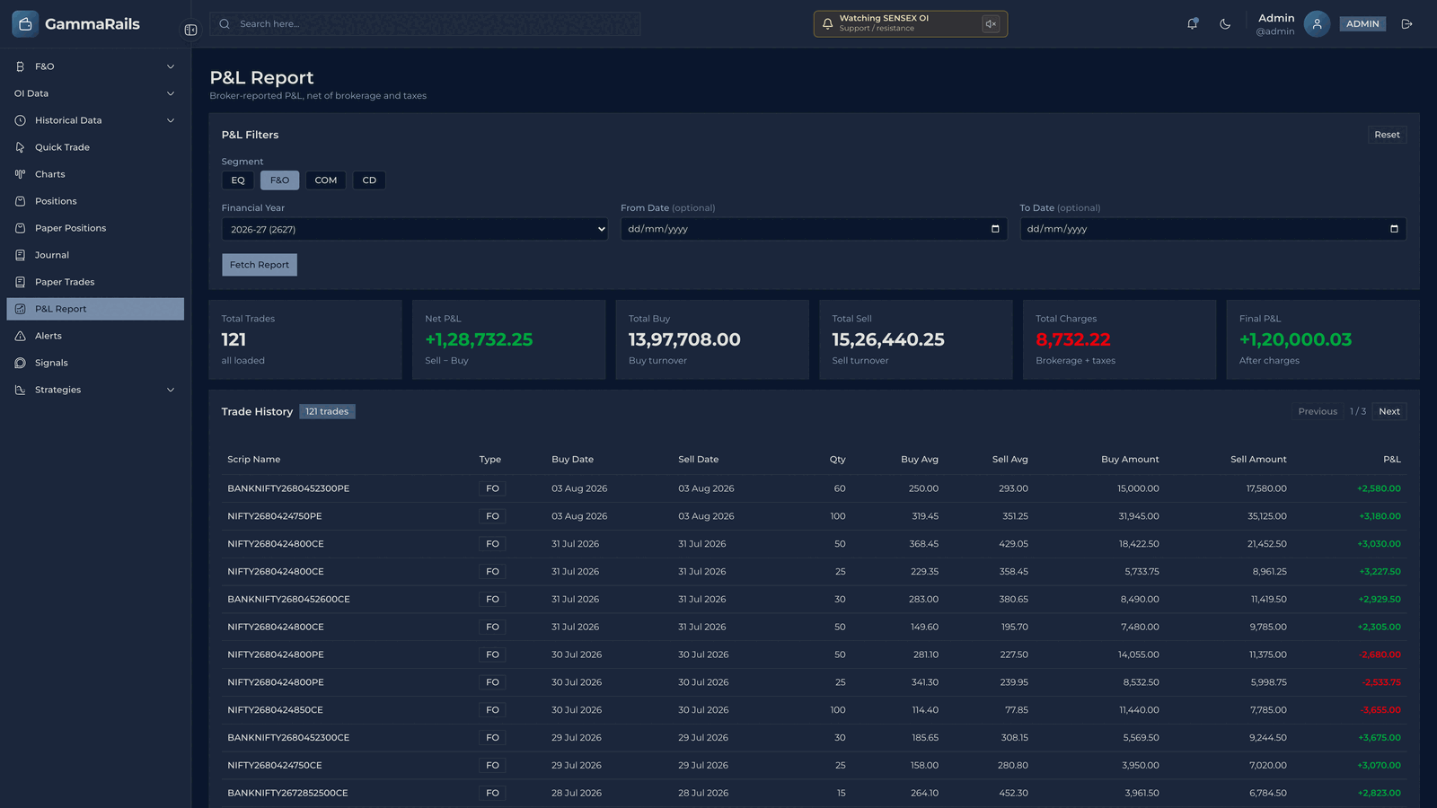Viewport: 1437px width, 808px height.
Task: Click the BANKNIFTY2672852500CE scrip name
Action: click(287, 794)
